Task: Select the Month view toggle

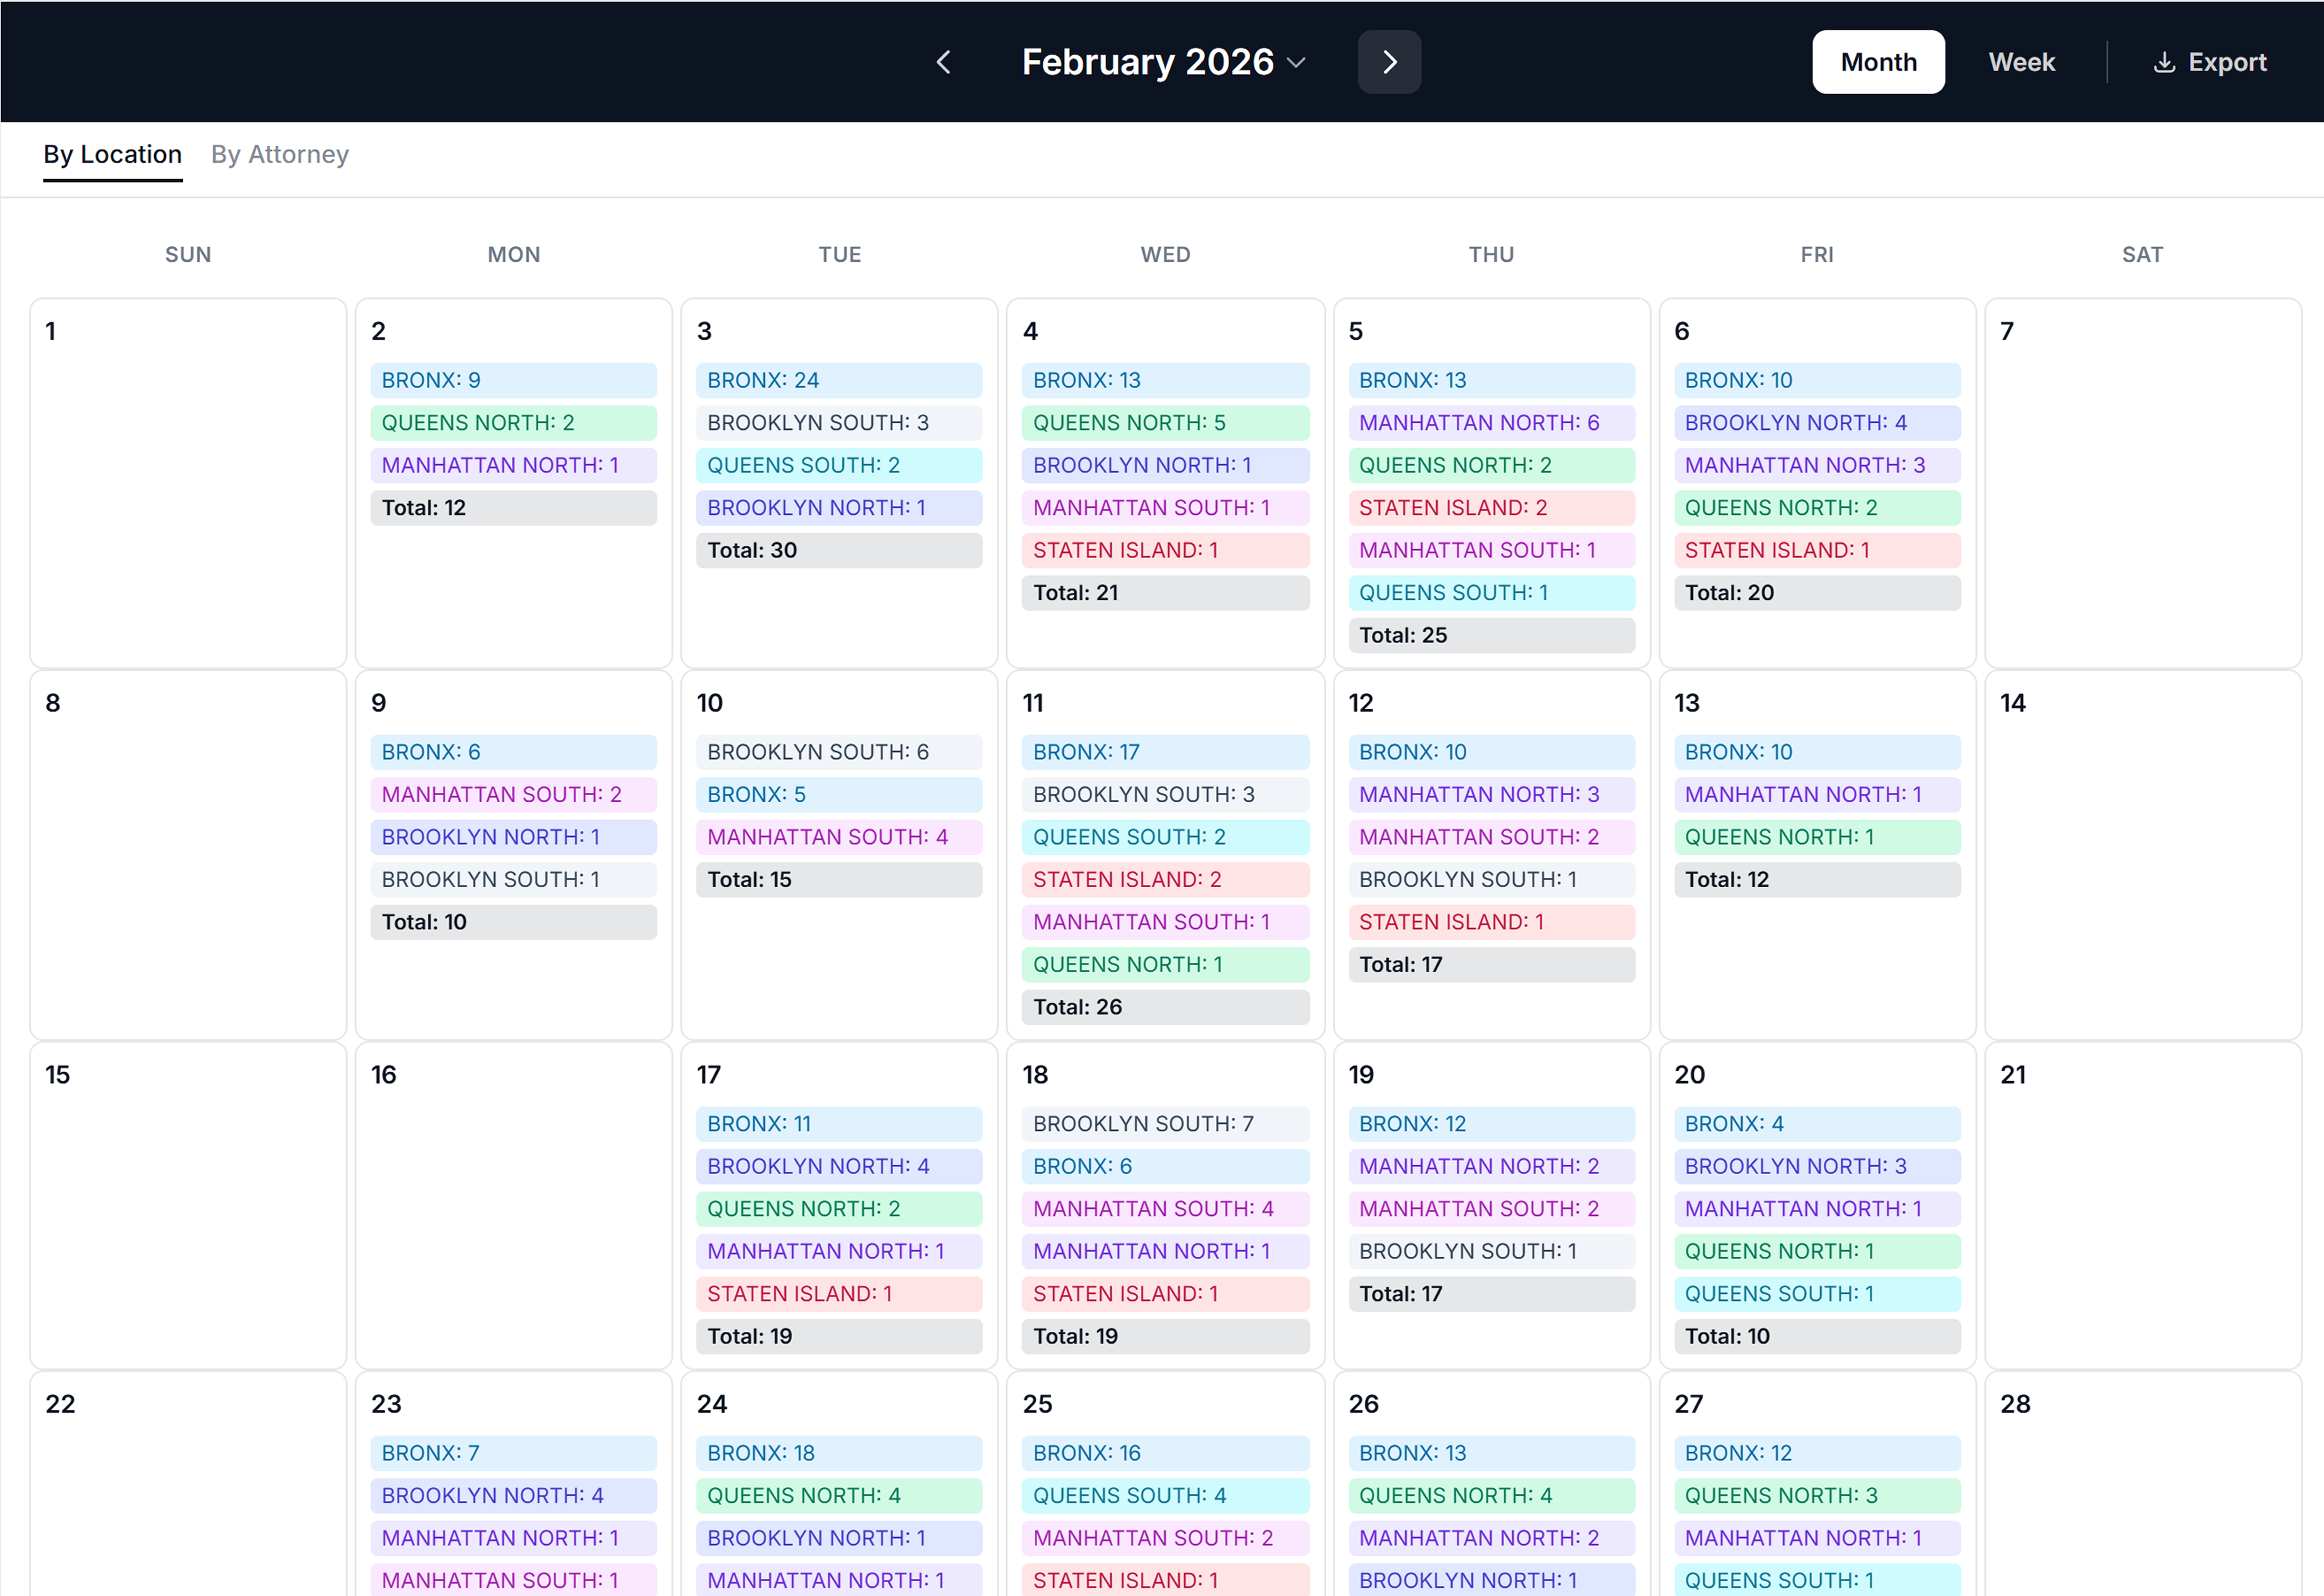Action: (1878, 61)
